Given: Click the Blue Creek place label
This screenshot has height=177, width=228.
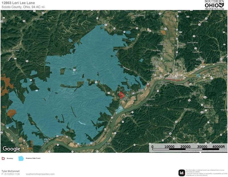Looking at the screenshot, I should pyautogui.click(x=14, y=50).
